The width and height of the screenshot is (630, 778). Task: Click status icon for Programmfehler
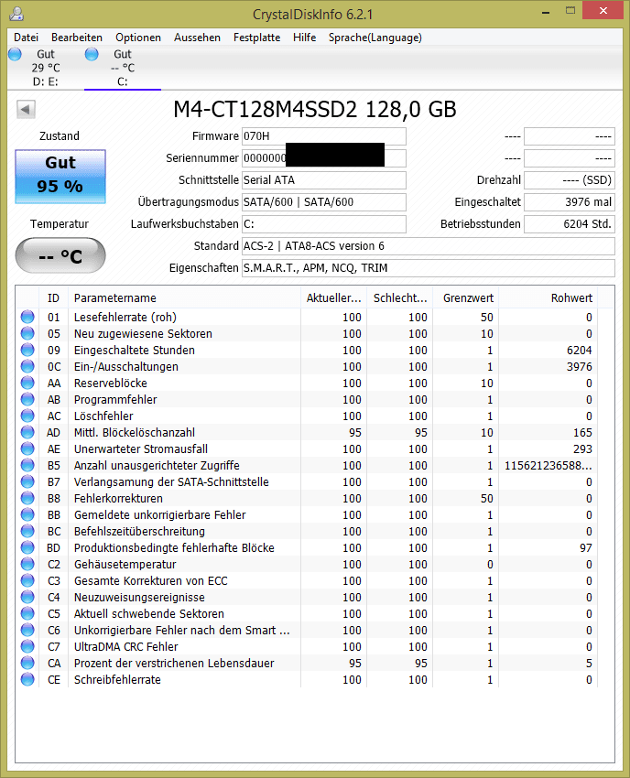pyautogui.click(x=27, y=399)
